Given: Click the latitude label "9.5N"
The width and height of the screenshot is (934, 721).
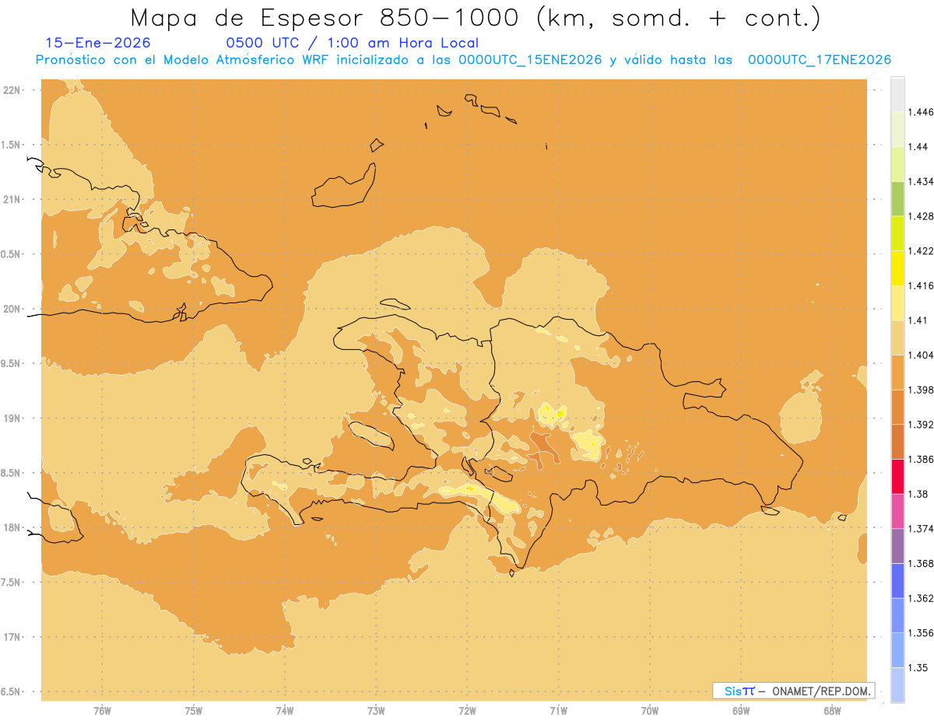Looking at the screenshot, I should tap(12, 363).
